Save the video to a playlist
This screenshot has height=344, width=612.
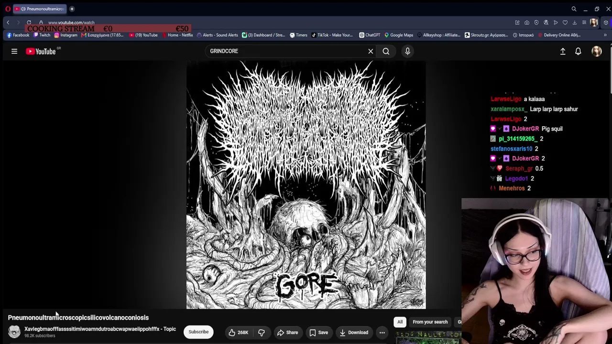click(318, 333)
